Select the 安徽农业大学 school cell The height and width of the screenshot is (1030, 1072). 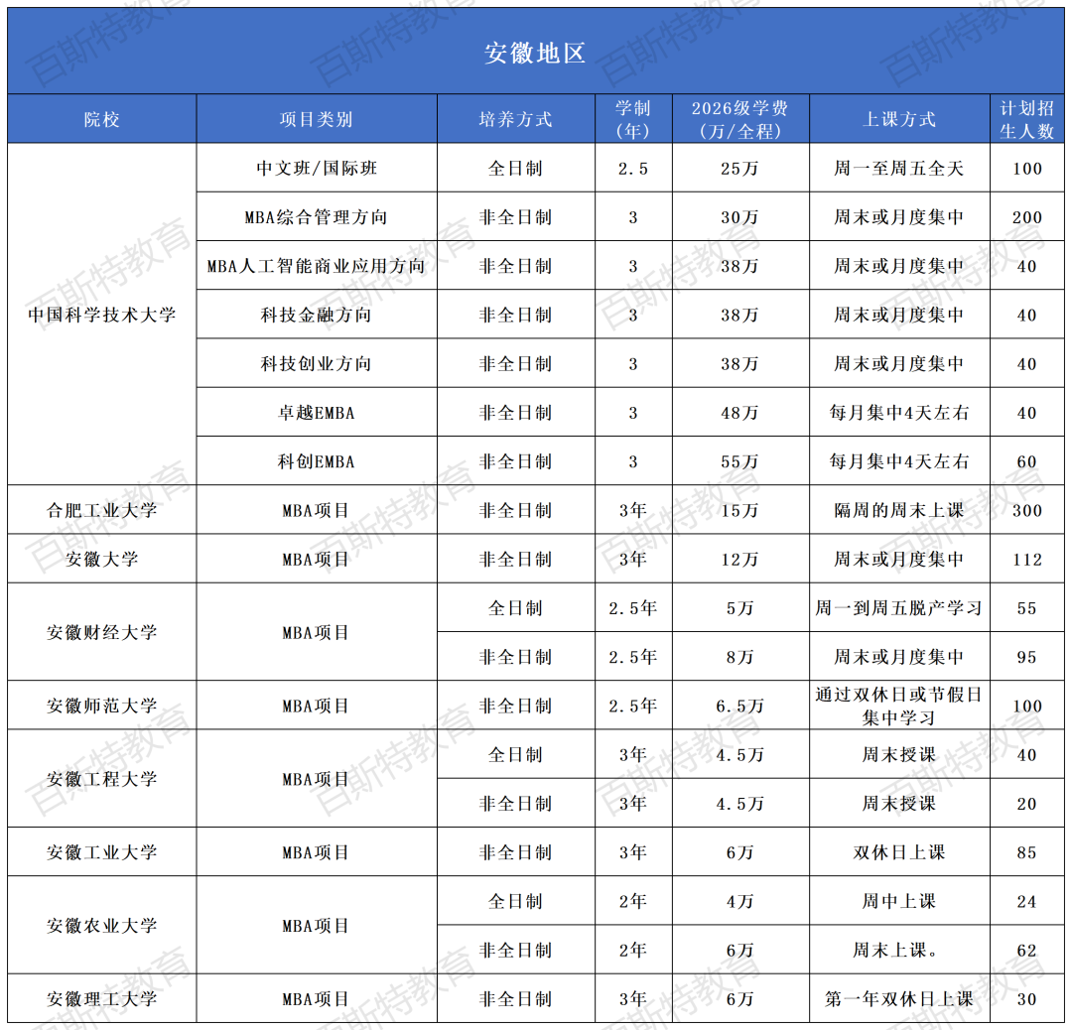(x=102, y=926)
